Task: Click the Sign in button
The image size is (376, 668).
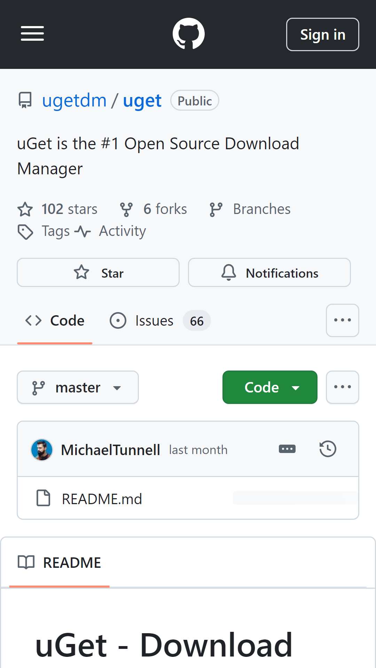Action: tap(323, 34)
